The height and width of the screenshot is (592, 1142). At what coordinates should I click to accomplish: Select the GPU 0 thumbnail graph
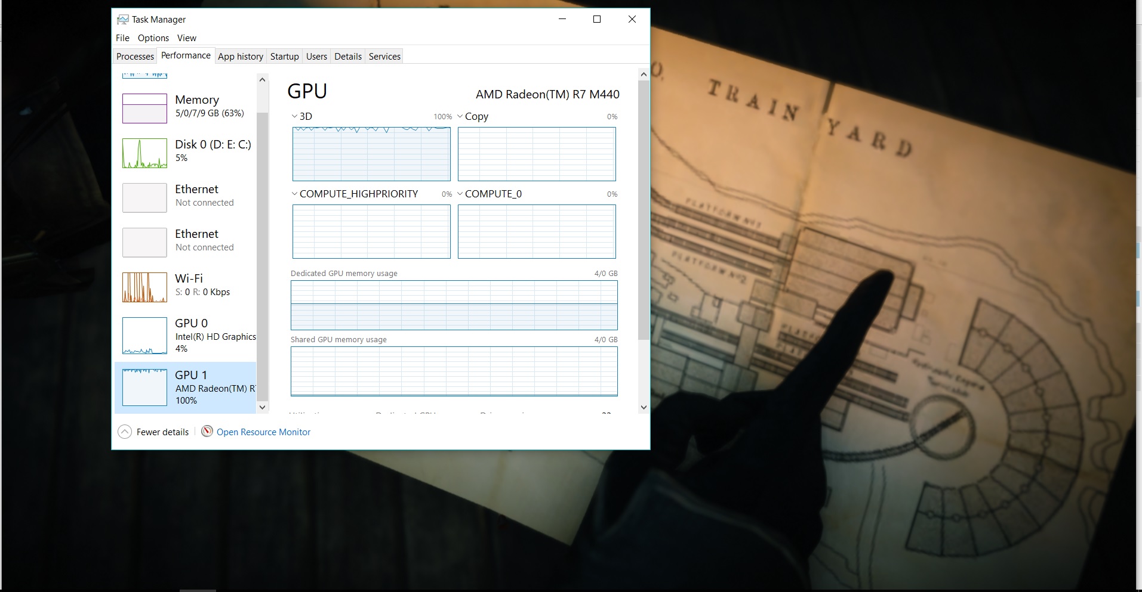pos(144,336)
